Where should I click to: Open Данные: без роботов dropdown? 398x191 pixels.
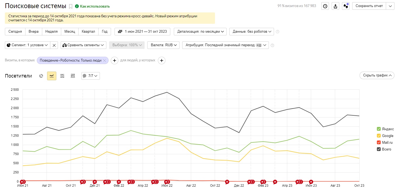pos(252,32)
